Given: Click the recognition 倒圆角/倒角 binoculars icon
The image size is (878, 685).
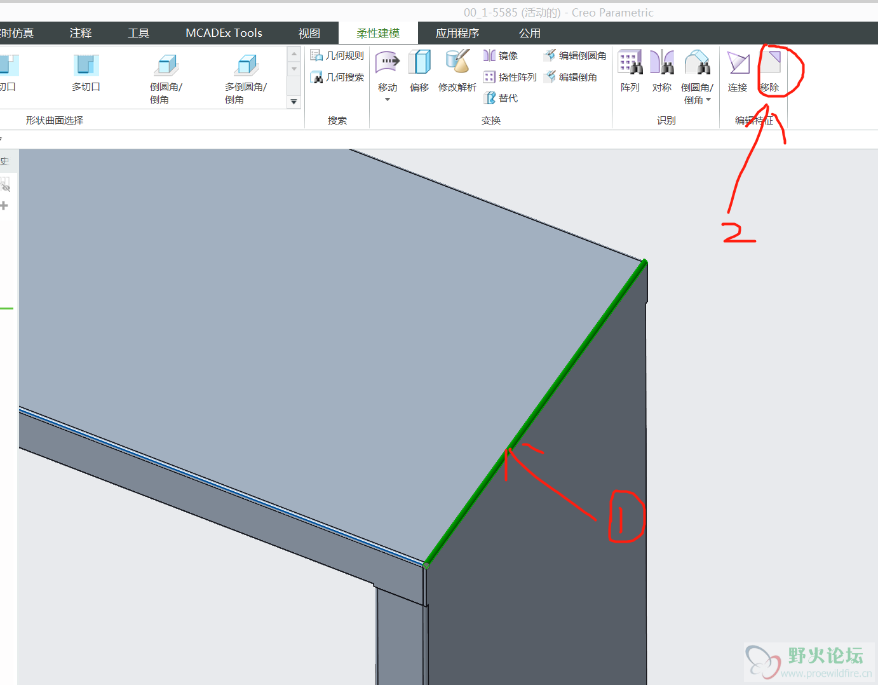Looking at the screenshot, I should click(x=697, y=64).
